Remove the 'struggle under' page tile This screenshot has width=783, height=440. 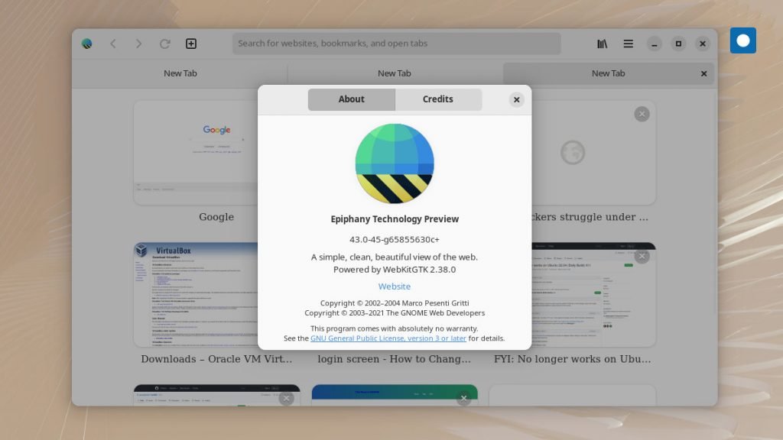642,115
